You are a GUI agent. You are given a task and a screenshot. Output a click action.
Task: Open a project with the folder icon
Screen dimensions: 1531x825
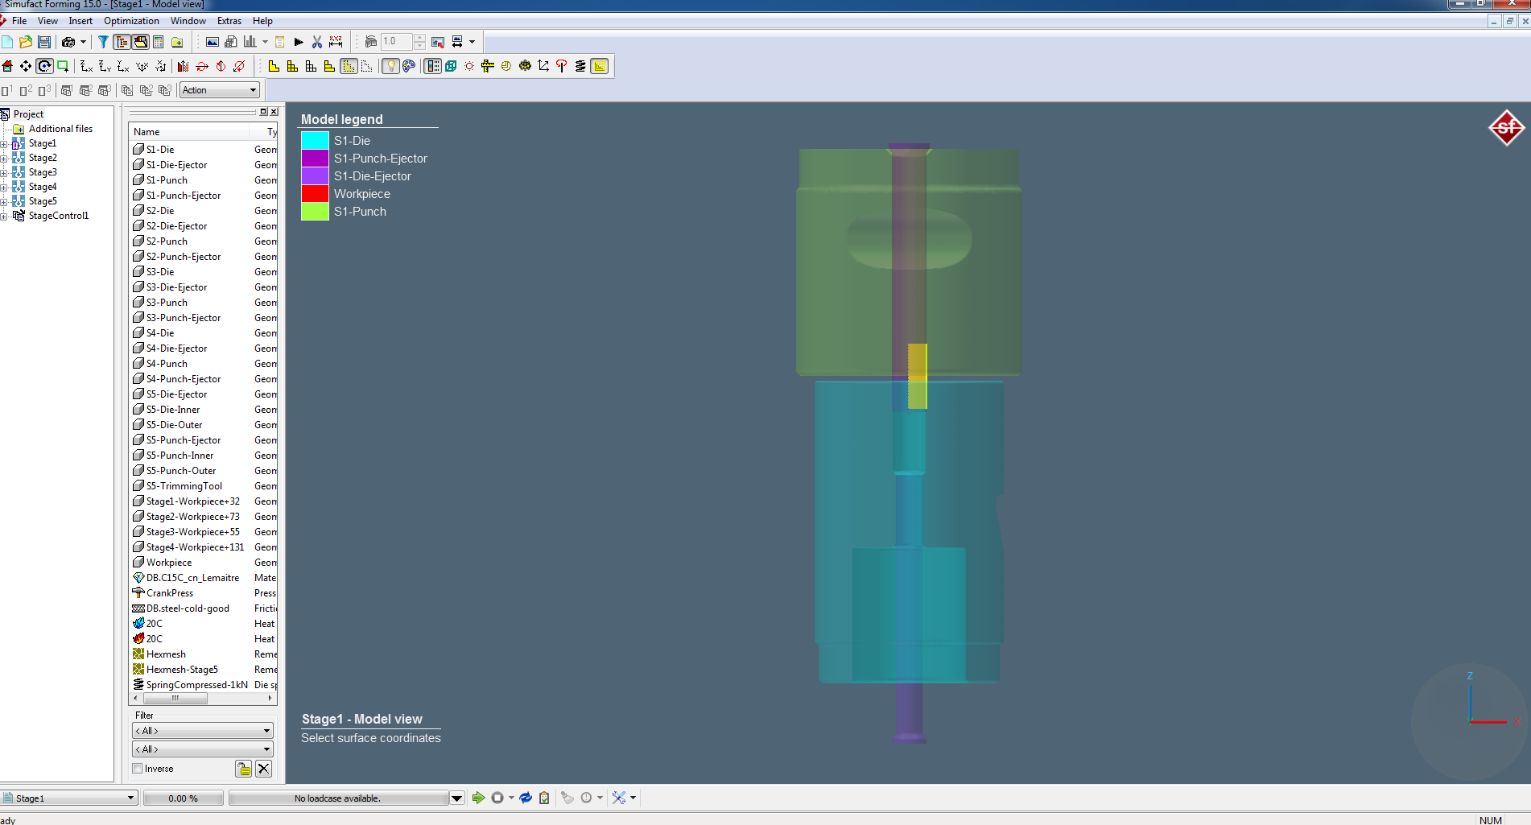(26, 42)
